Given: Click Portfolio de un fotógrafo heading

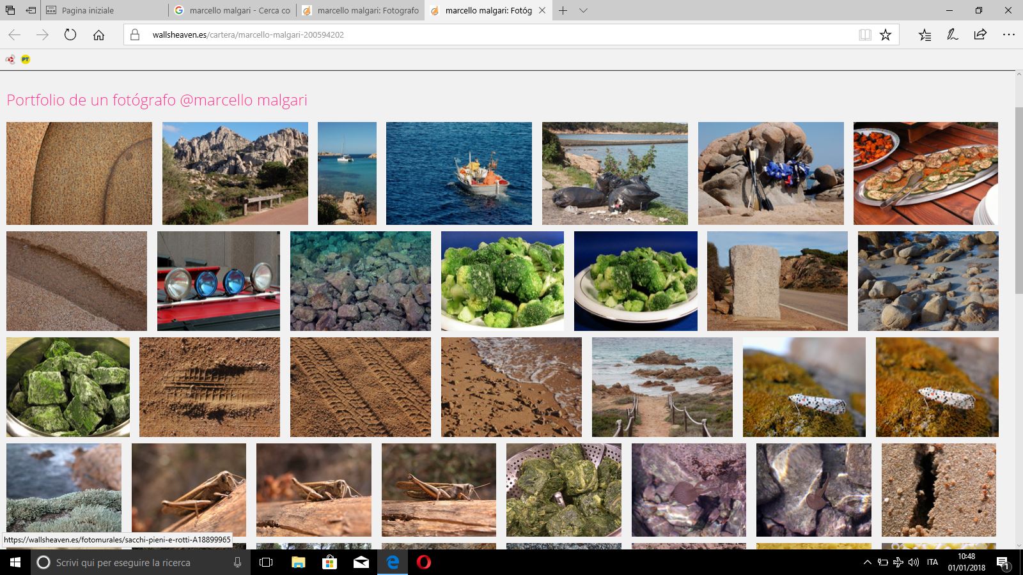Looking at the screenshot, I should click(157, 100).
